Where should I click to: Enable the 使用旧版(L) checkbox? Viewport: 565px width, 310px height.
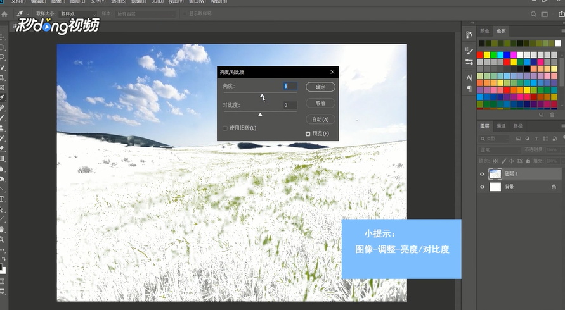point(225,128)
